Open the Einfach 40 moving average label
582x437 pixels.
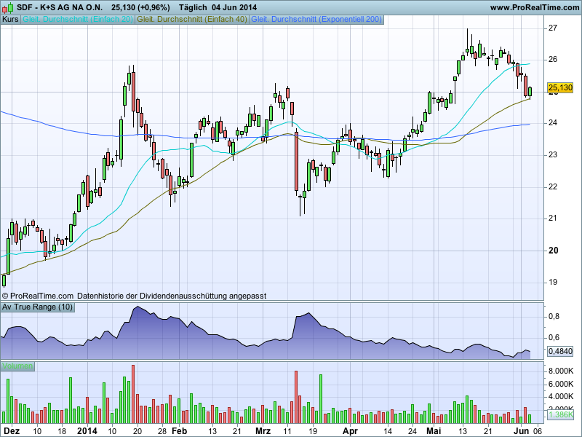[x=192, y=20]
